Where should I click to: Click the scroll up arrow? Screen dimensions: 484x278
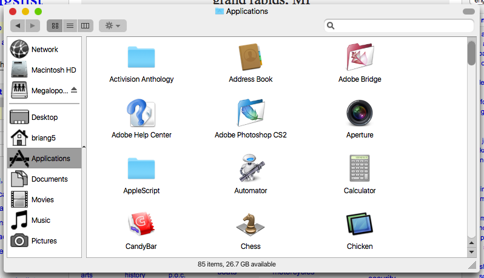(472, 243)
